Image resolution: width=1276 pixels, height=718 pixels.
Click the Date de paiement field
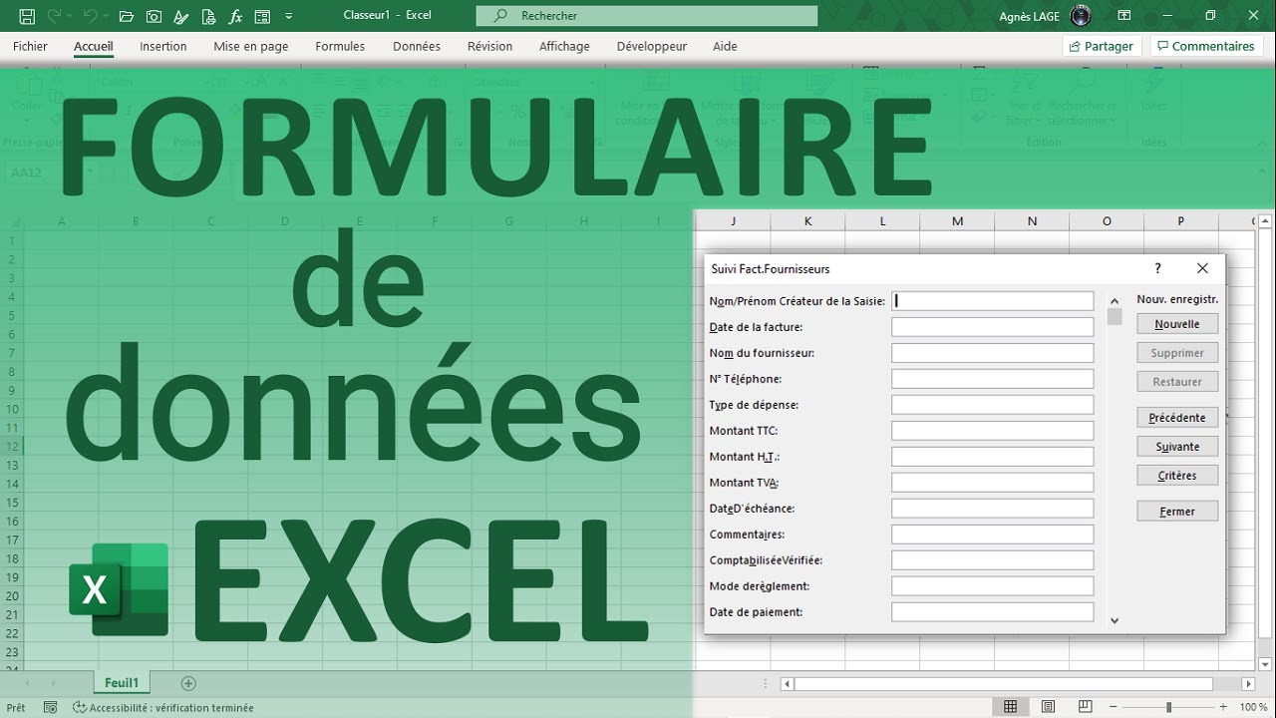(x=992, y=611)
